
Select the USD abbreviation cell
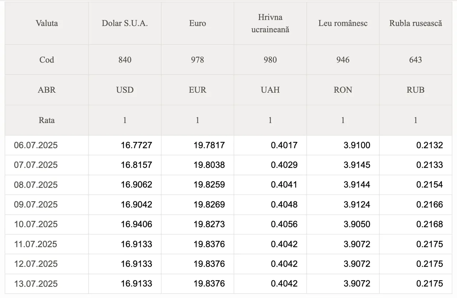click(125, 90)
